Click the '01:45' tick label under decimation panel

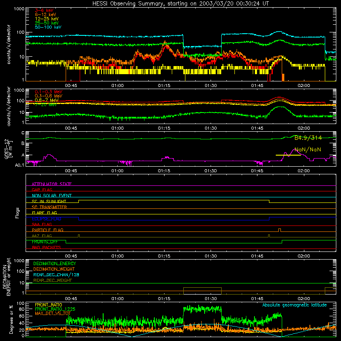257,299
